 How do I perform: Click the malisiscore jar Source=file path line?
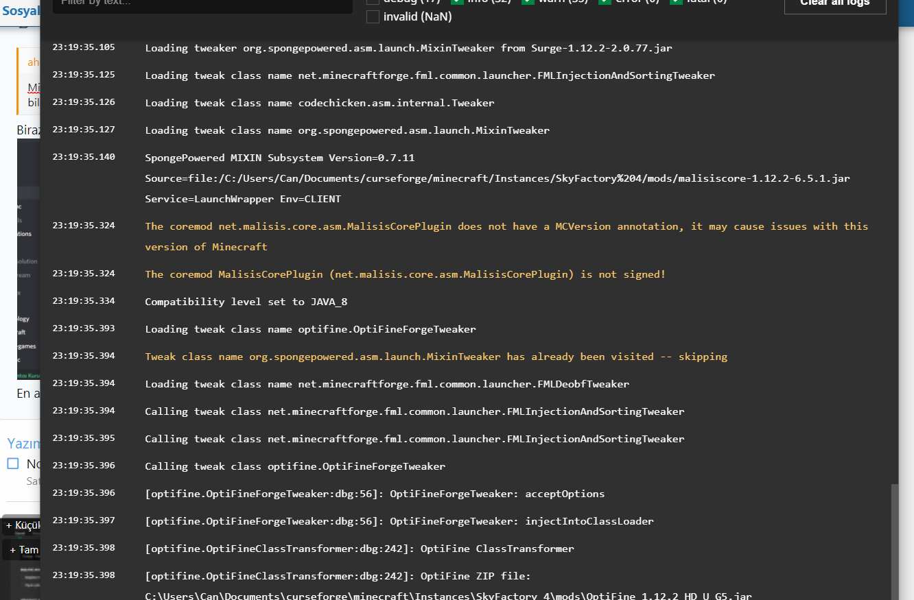tap(497, 178)
